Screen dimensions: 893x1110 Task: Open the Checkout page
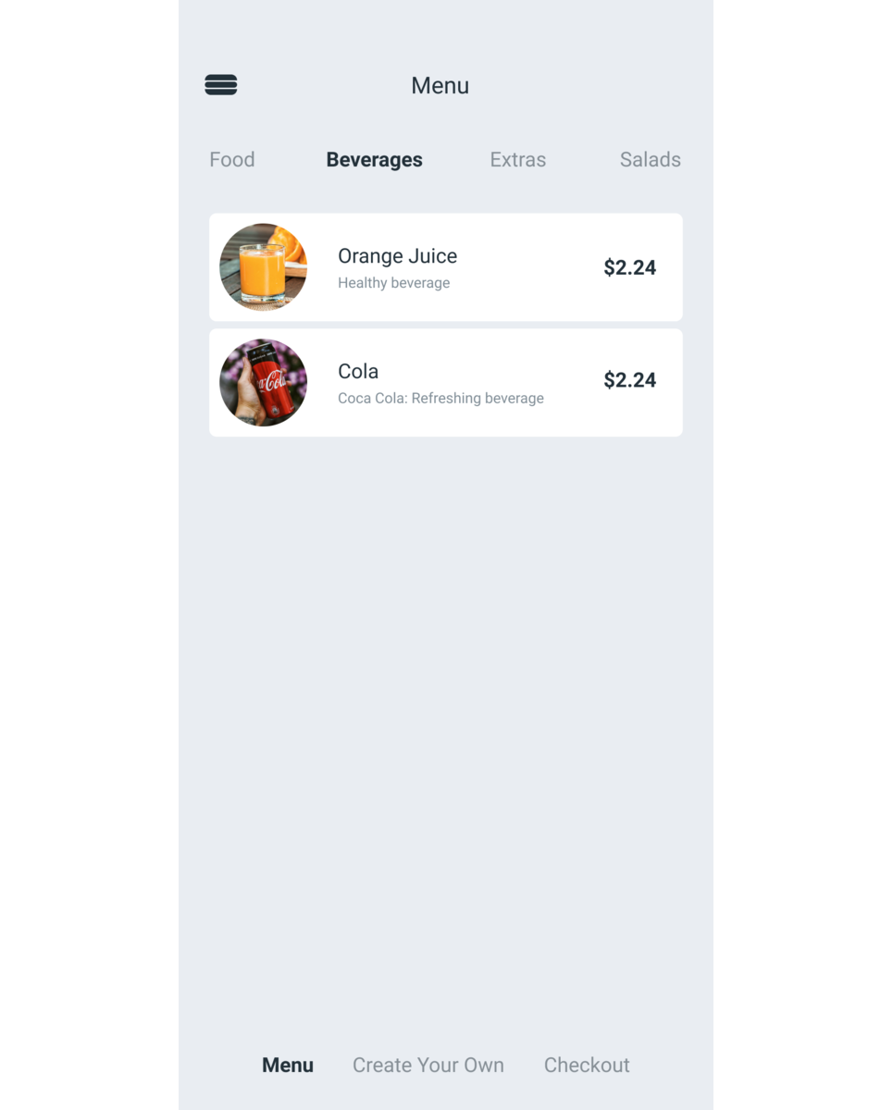pyautogui.click(x=587, y=1066)
